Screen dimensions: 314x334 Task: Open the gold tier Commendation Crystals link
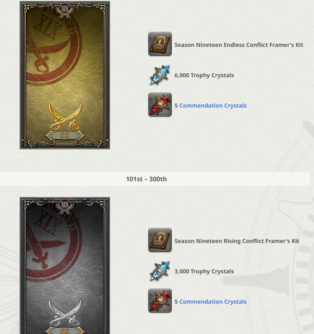(213, 105)
